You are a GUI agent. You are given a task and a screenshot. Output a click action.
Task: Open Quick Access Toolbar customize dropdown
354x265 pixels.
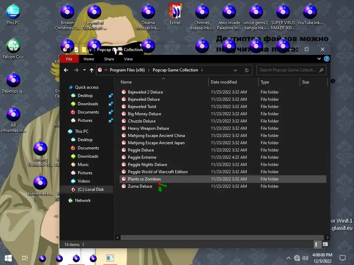click(90, 50)
